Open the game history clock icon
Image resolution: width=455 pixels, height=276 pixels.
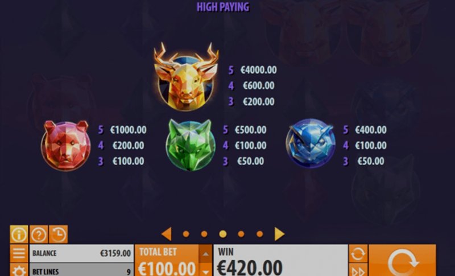[x=59, y=234]
